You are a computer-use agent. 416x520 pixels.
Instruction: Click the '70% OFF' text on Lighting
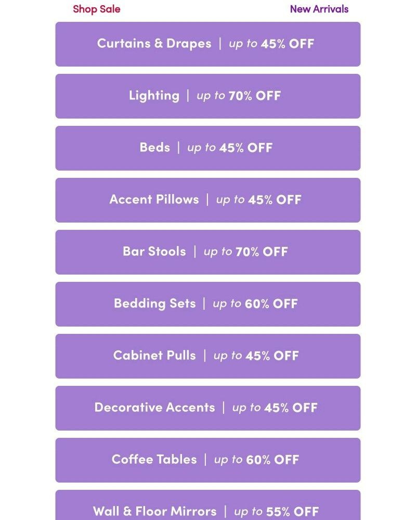pyautogui.click(x=254, y=96)
